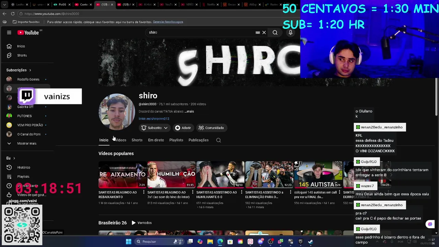Screen dimensions: 439x247
Task: Click the browser back arrow
Action: click(x=4, y=14)
